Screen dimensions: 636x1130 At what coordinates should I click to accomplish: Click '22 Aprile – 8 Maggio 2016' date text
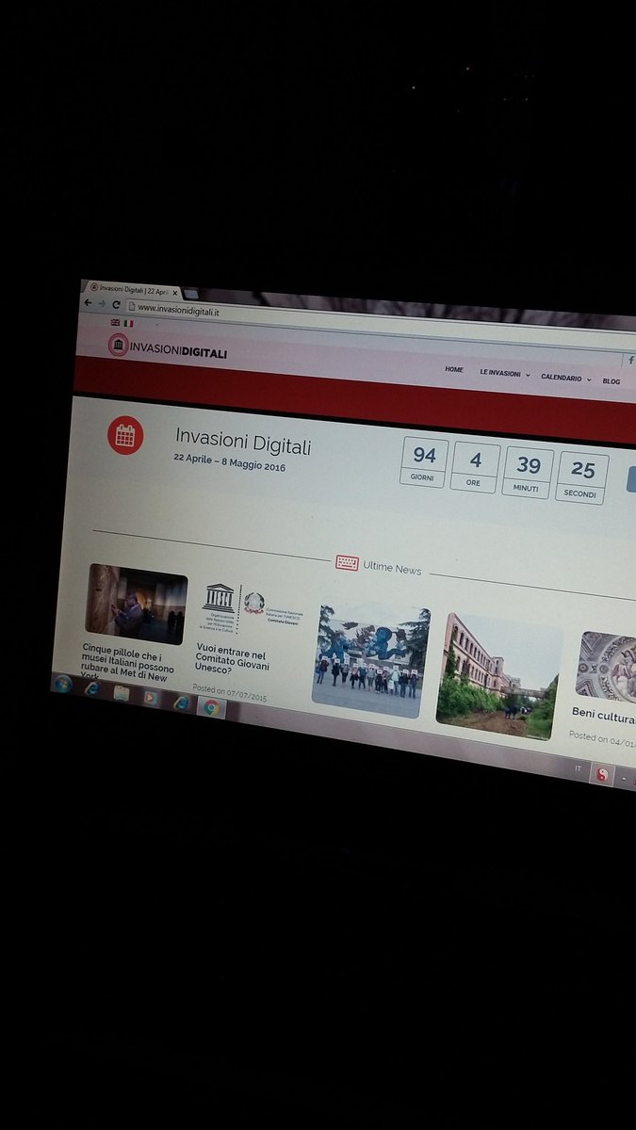click(229, 461)
